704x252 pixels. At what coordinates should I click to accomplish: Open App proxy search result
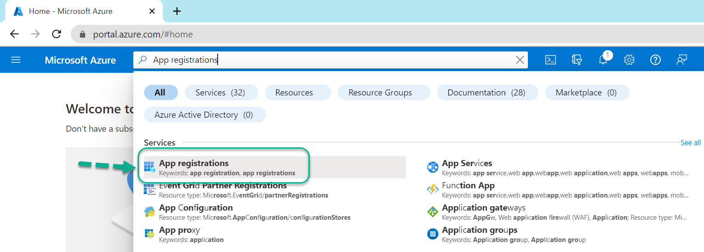[275, 234]
